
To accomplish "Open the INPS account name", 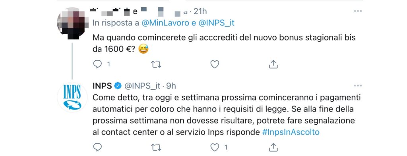I will tap(102, 86).
